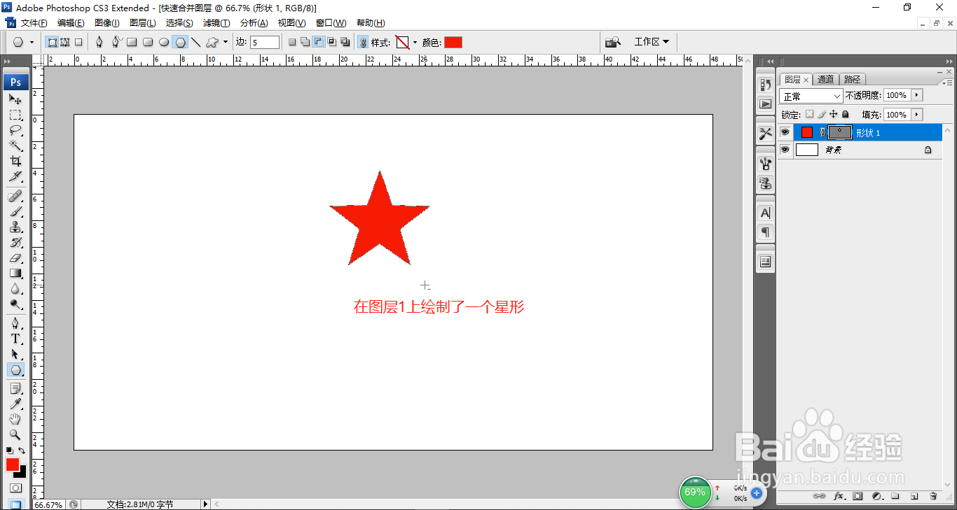Open the 不透明度 opacity slider arrow
Image resolution: width=957 pixels, height=510 pixels.
click(917, 95)
